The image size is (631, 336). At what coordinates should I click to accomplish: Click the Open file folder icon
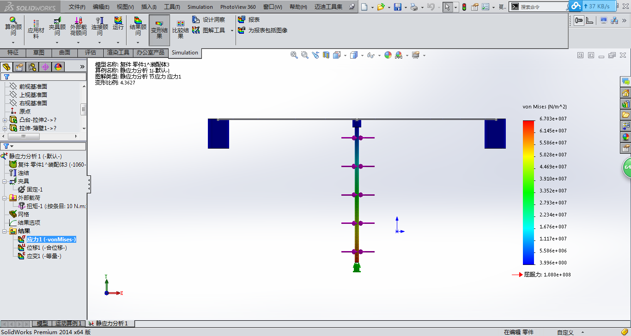tap(380, 7)
